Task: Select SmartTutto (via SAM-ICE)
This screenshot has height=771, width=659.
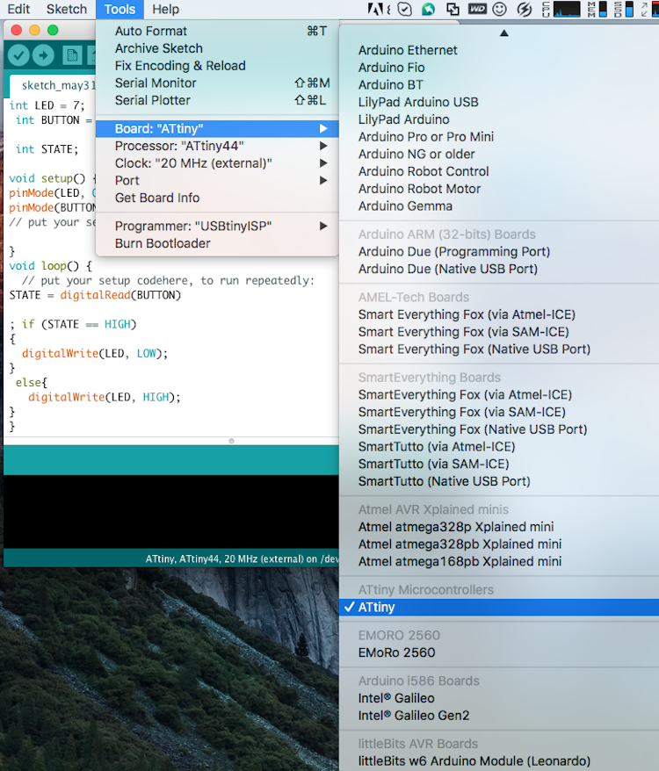Action: (x=499, y=463)
